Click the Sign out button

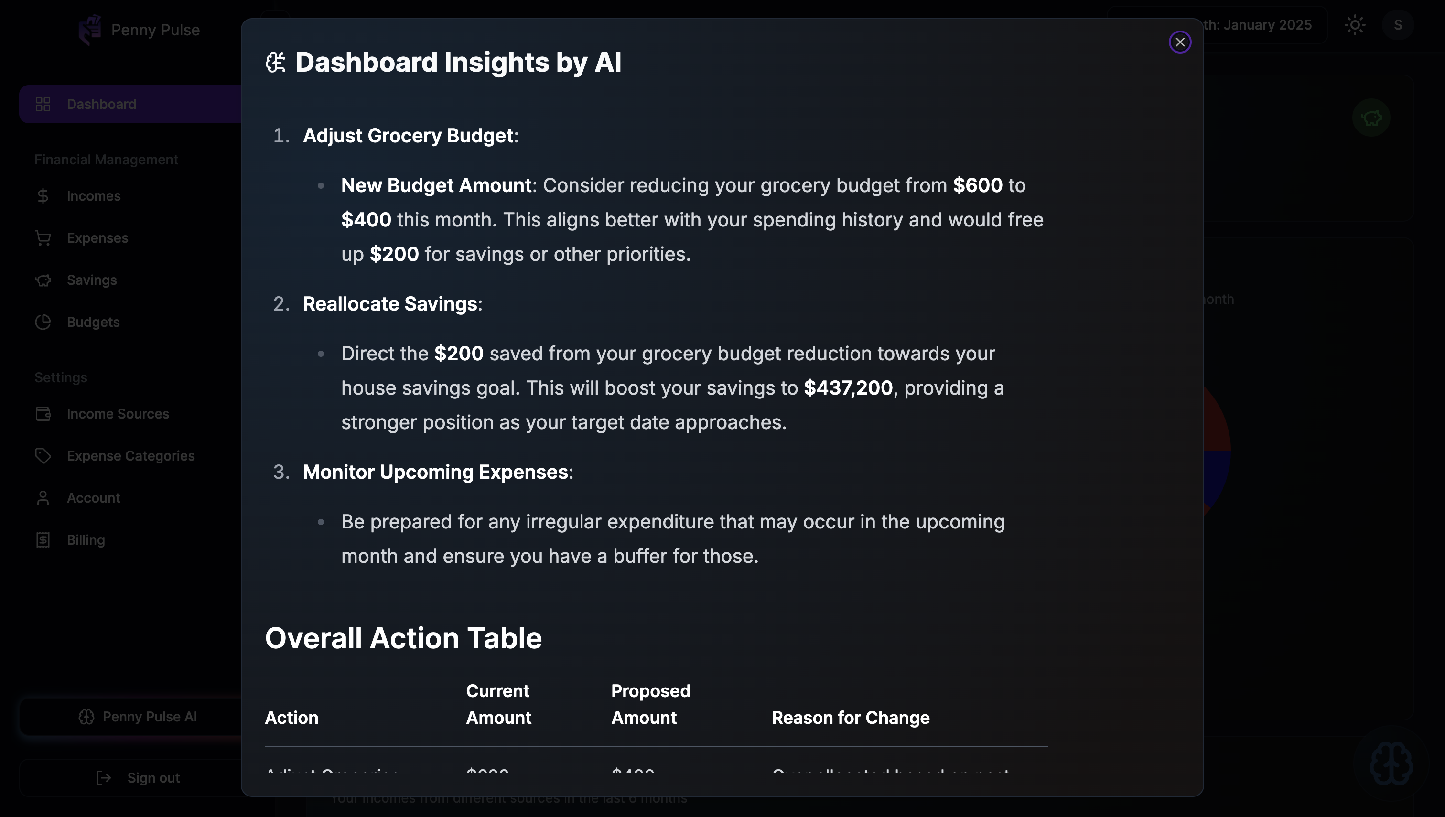pyautogui.click(x=138, y=778)
